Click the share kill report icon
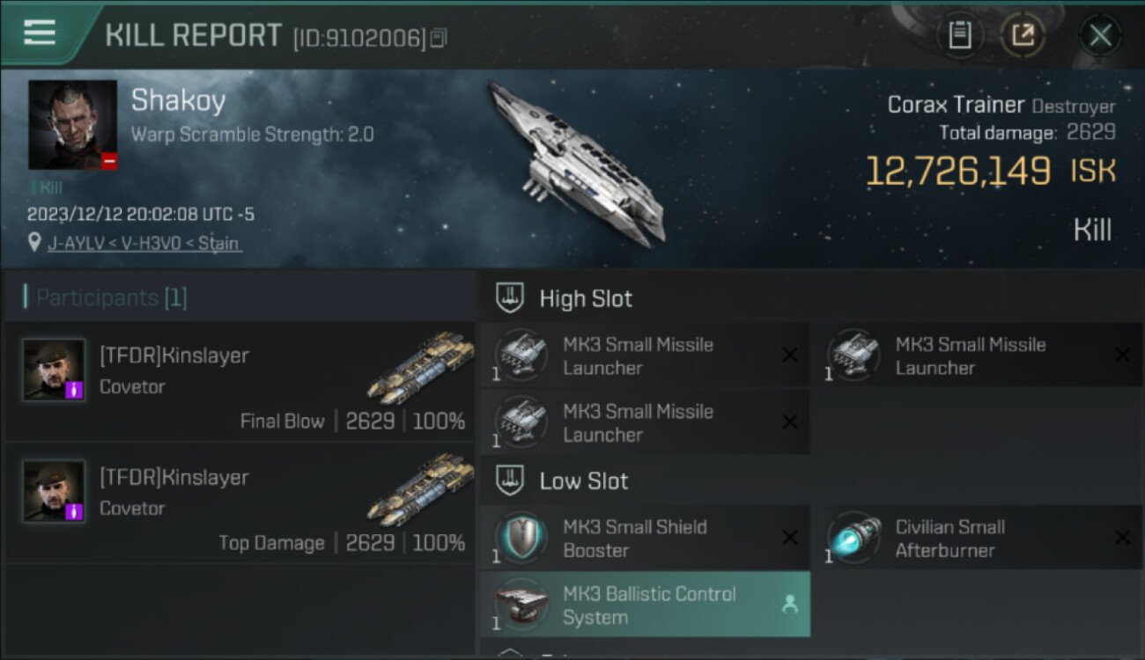 tap(1023, 35)
